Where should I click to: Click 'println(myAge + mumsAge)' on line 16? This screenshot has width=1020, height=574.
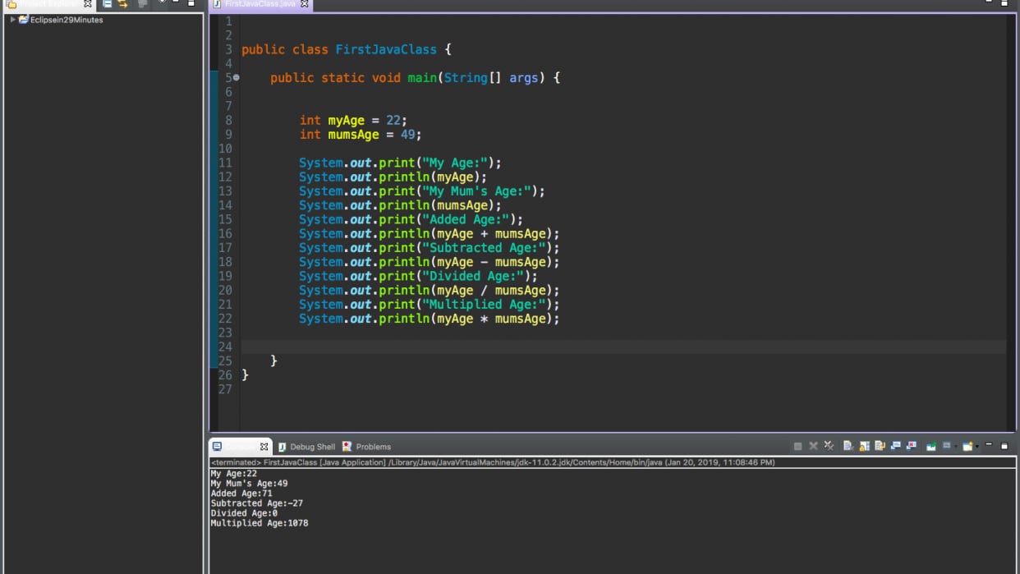(x=466, y=234)
